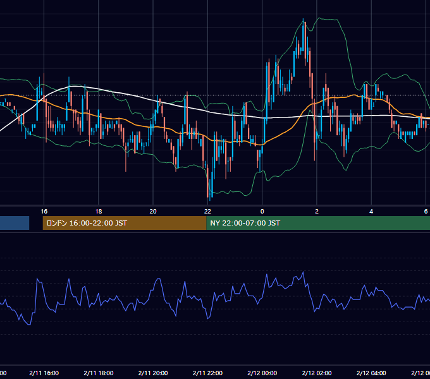Click the blue session bar before London
Image resolution: width=430 pixels, height=379 pixels.
coord(15,223)
